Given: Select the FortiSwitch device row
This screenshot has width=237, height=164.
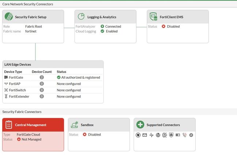Looking at the screenshot, I should pos(53,90).
